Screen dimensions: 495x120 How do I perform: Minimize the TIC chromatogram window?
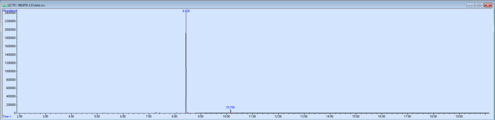[470, 5]
